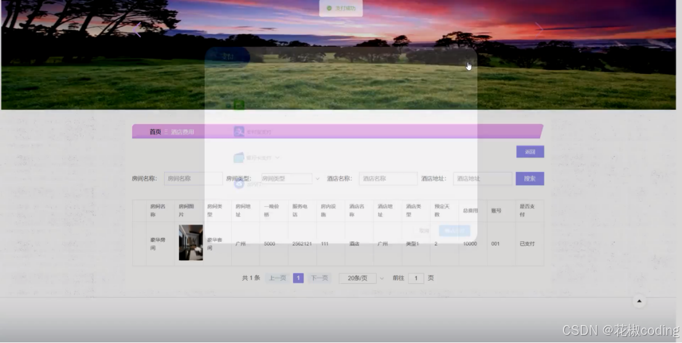The image size is (682, 343).
Task: Click the 共 1 条 total count text
Action: coord(251,278)
